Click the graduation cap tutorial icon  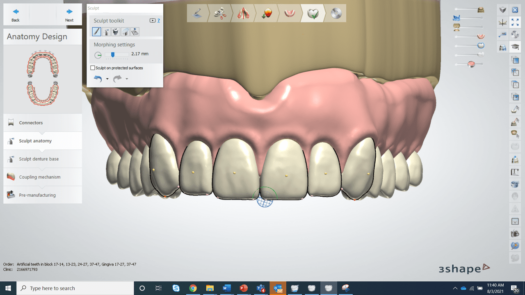515,48
